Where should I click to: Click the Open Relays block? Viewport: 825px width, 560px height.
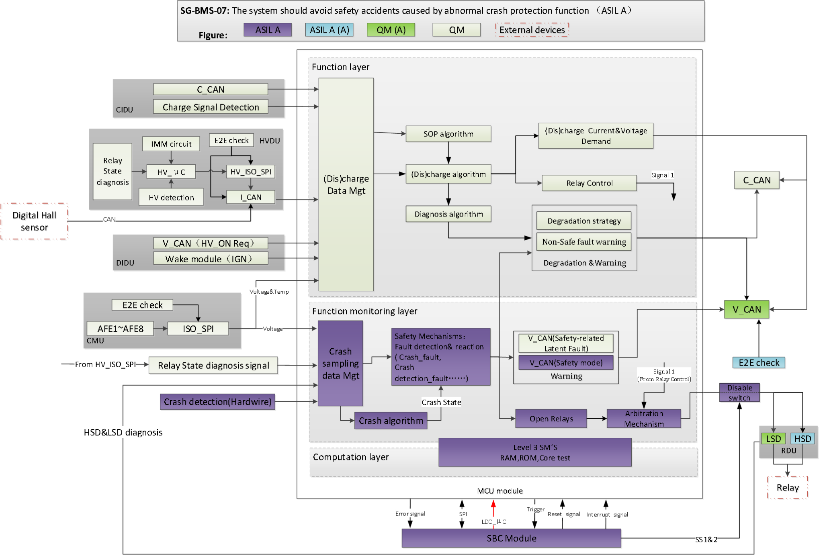(551, 419)
